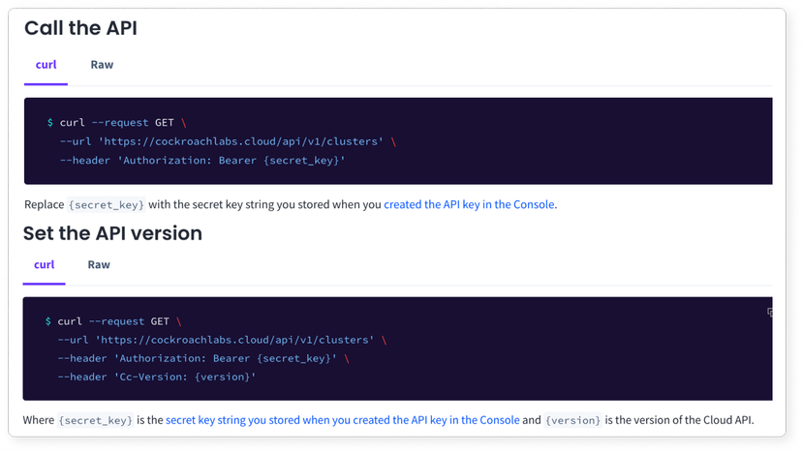The image size is (802, 453).
Task: Select the curl tab under Call the API
Action: pyautogui.click(x=46, y=65)
